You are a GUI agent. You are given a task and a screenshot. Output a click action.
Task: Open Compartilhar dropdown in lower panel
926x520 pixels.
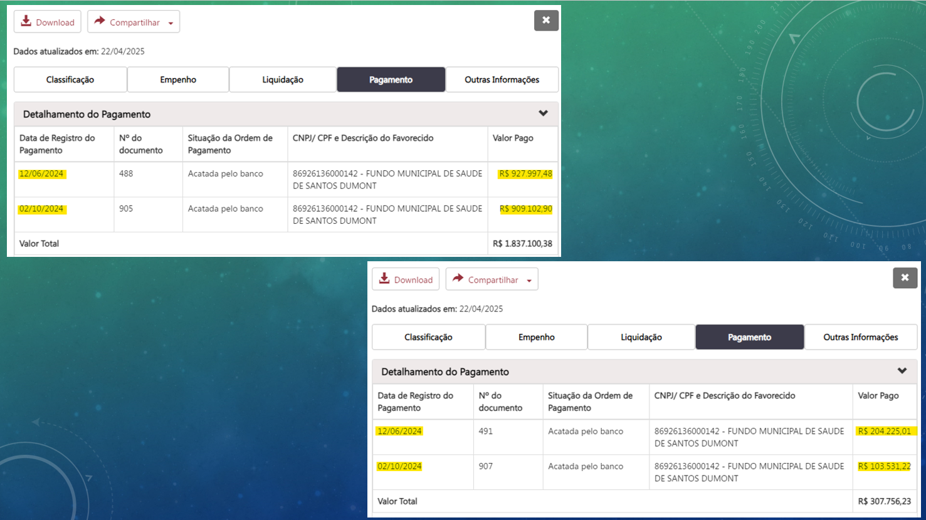[x=492, y=279]
